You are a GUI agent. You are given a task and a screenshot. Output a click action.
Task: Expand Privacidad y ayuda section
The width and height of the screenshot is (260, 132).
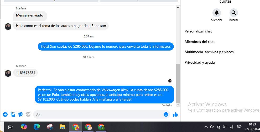click(x=200, y=63)
